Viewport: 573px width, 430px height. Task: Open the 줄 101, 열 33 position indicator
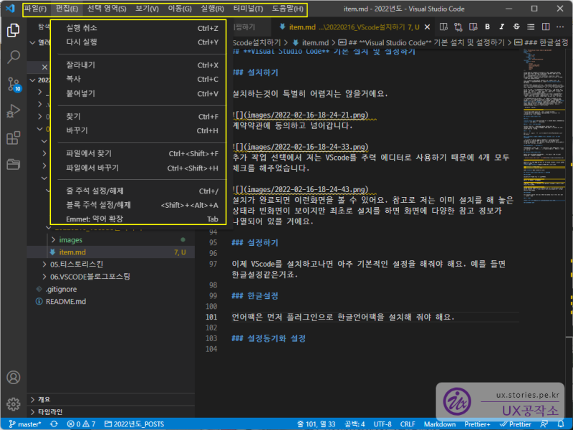(317, 424)
